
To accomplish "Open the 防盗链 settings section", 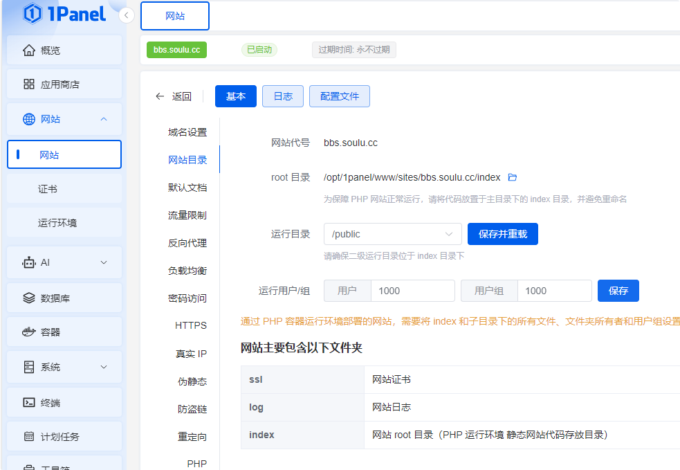I will 192,409.
